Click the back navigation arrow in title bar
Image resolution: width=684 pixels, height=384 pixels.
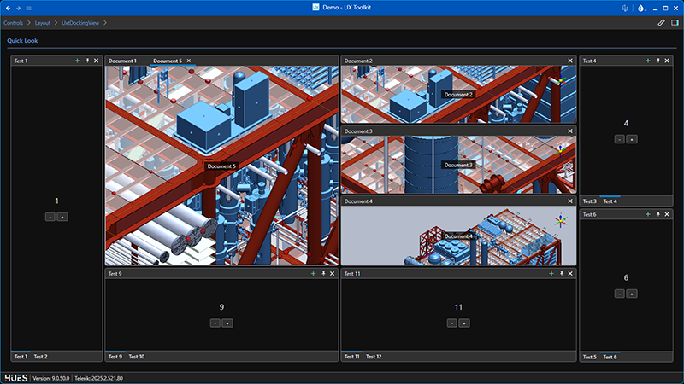click(x=8, y=8)
